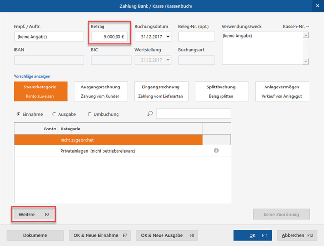The width and height of the screenshot is (324, 246).
Task: Open the Buchungsdatum date dropdown
Action: point(168,37)
